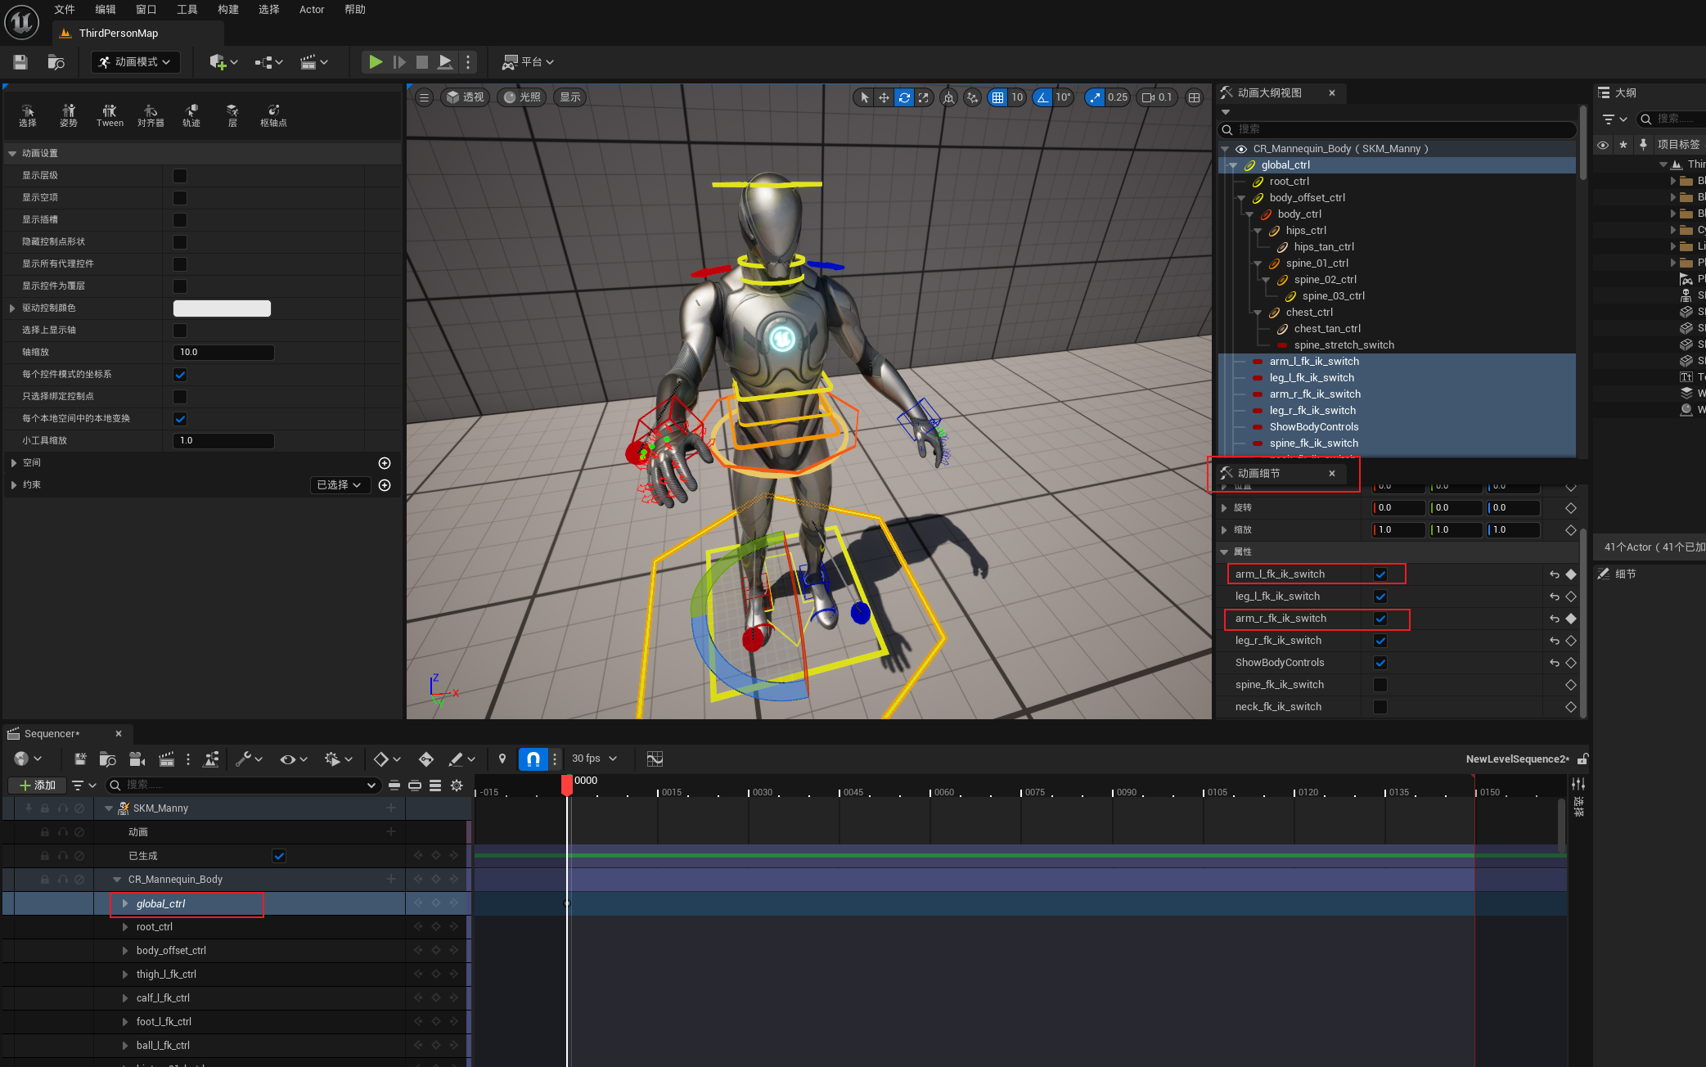This screenshot has width=1706, height=1067.
Task: Click the green Play button in toolbar
Action: pos(375,62)
